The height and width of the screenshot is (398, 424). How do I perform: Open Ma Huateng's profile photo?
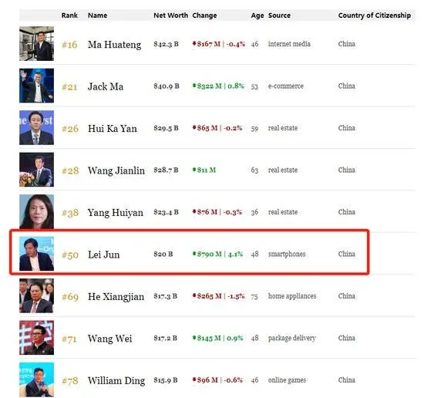(x=36, y=43)
